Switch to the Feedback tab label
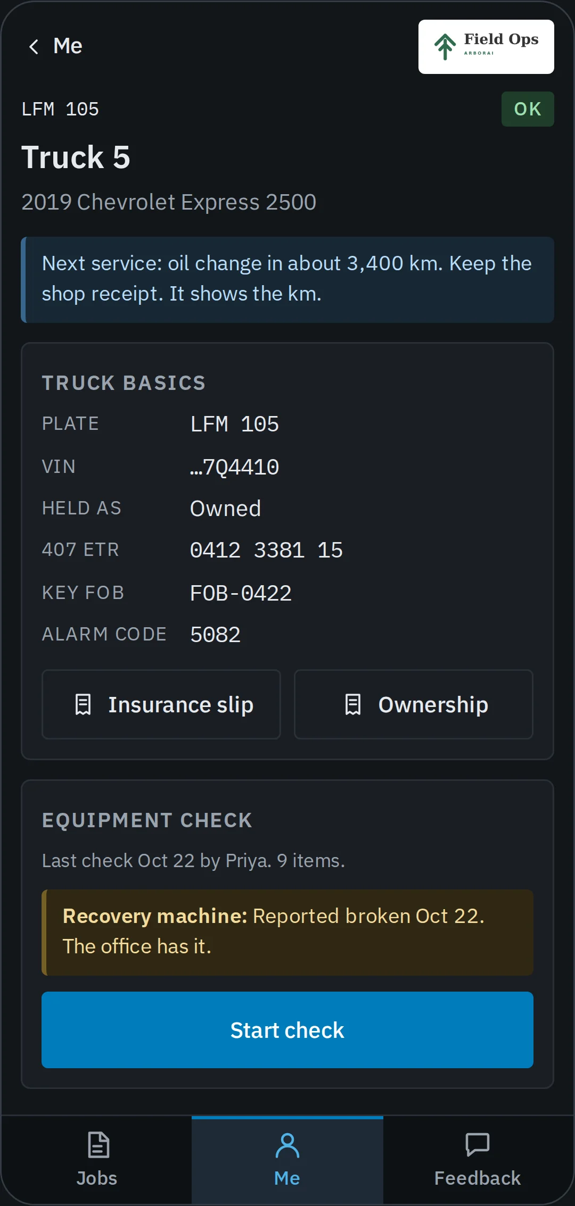This screenshot has width=575, height=1206. [x=478, y=1178]
